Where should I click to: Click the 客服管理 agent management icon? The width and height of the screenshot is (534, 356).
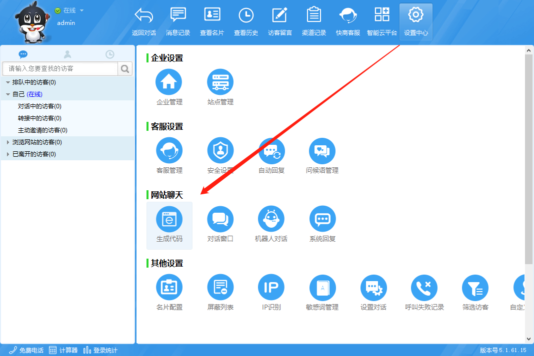pyautogui.click(x=169, y=150)
